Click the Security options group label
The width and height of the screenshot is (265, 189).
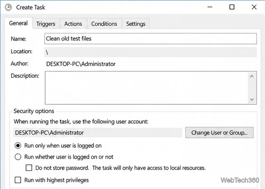34,111
